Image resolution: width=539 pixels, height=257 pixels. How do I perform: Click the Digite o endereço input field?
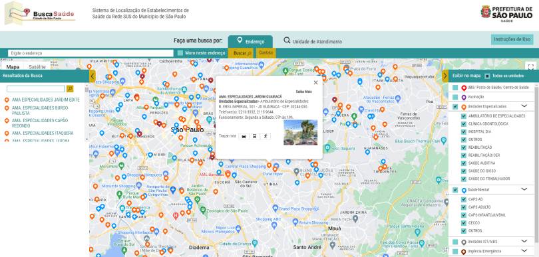click(90, 53)
